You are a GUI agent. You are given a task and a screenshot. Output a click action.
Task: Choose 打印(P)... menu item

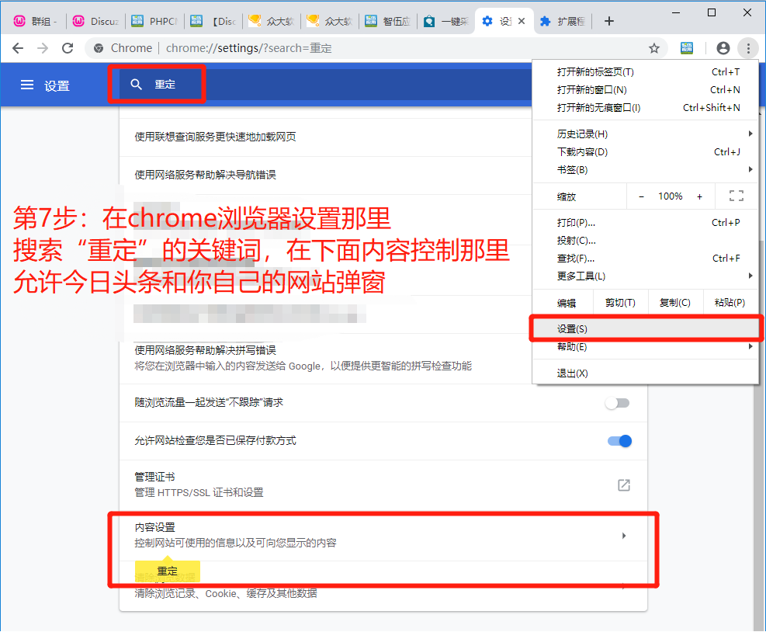(645, 223)
